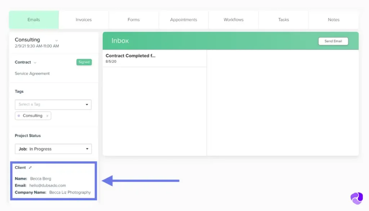This screenshot has width=369, height=211.
Task: Open the Service Agreement contract link
Action: (32, 74)
